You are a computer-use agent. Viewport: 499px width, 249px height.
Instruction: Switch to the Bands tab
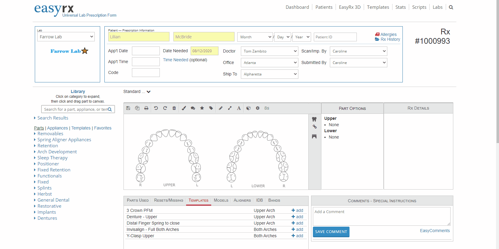[274, 200]
